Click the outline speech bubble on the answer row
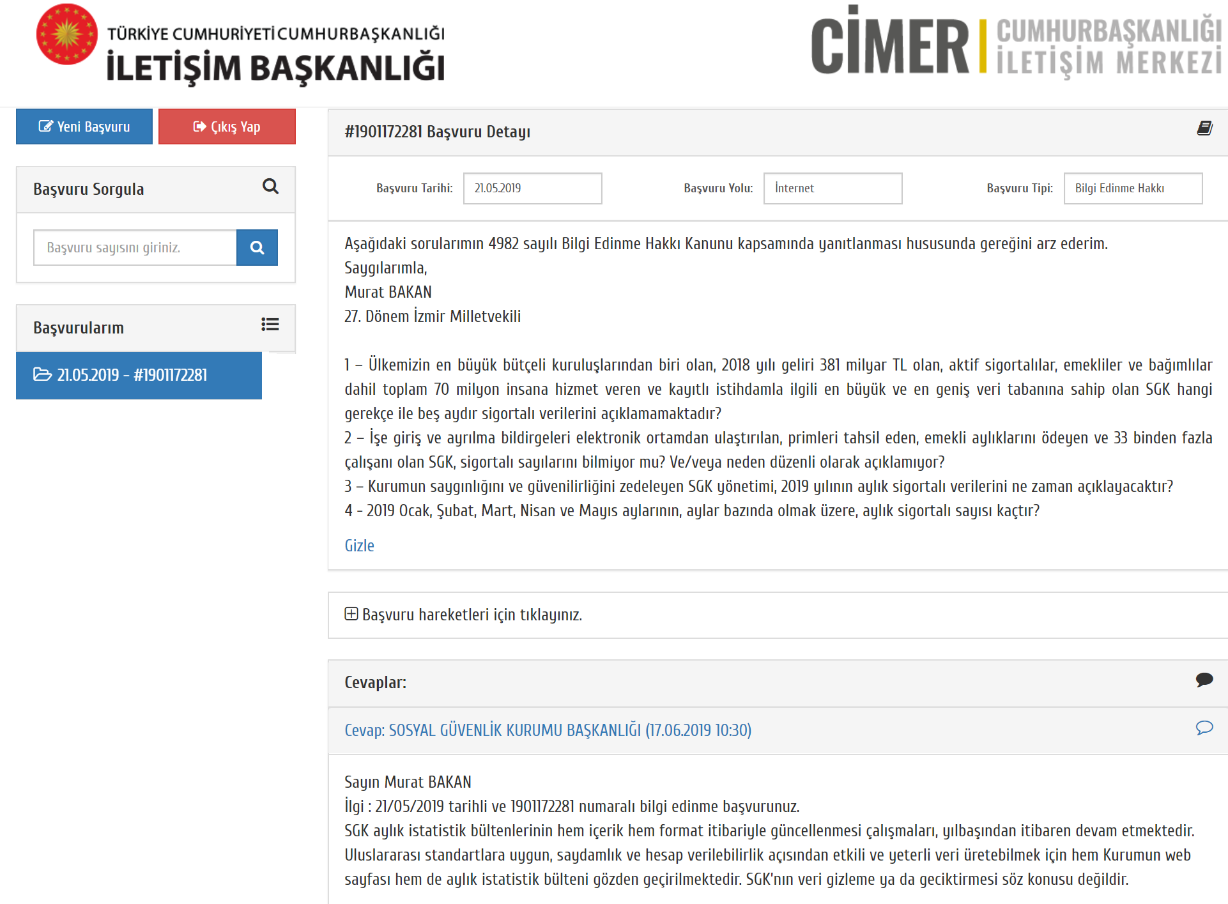Viewport: 1228px width, 904px height. pos(1204,728)
